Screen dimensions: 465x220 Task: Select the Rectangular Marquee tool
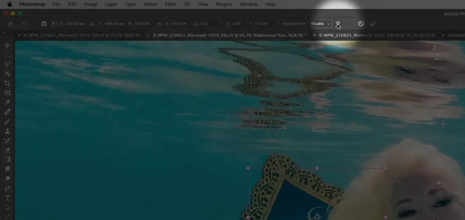7,55
